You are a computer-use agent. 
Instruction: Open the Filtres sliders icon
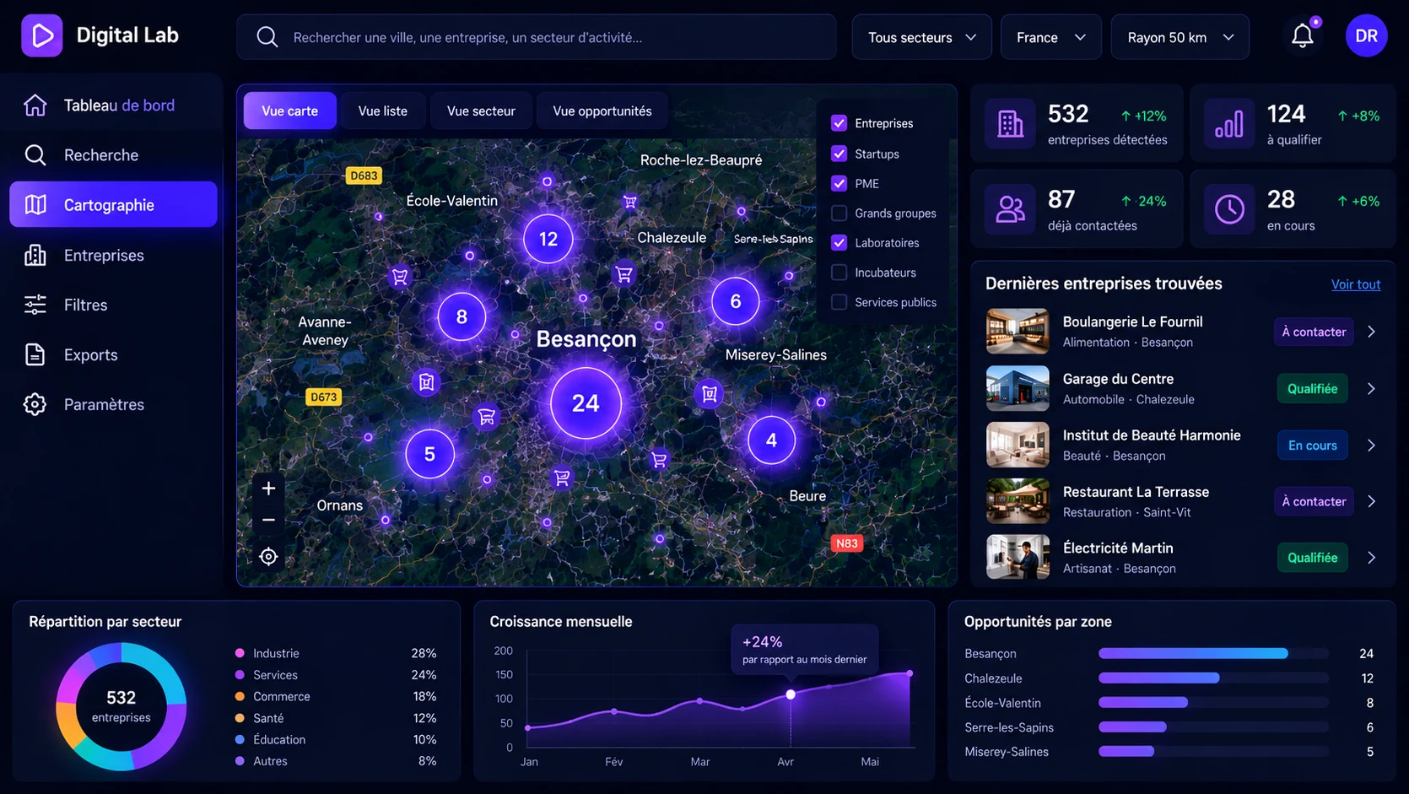coord(35,305)
